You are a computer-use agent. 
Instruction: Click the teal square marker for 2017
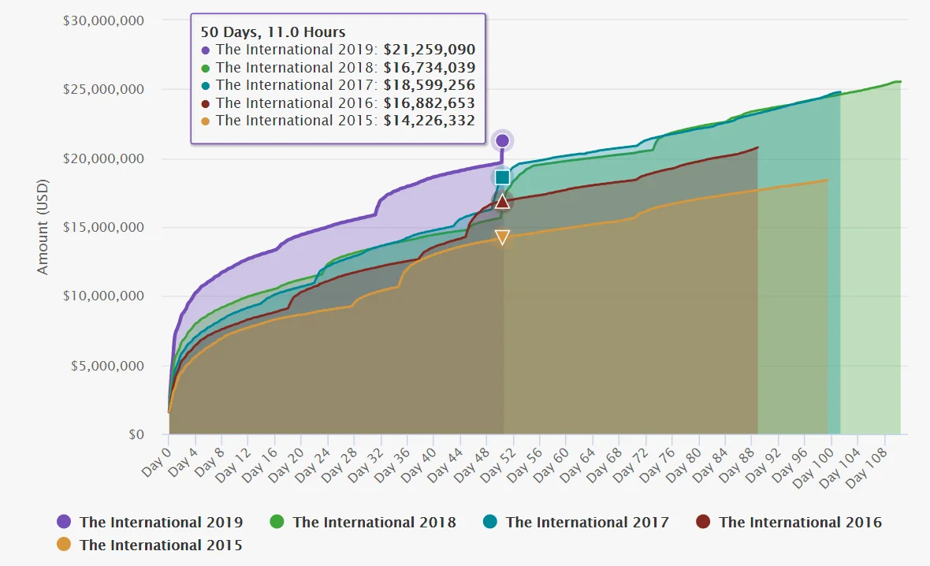tap(502, 177)
